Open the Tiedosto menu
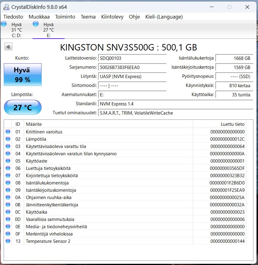 click(13, 17)
